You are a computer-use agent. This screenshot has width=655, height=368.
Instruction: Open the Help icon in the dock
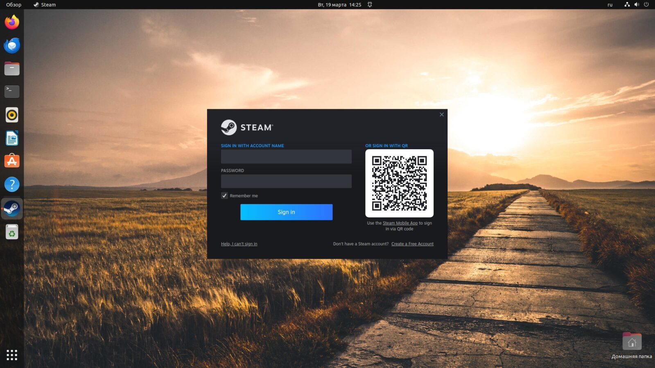click(x=12, y=184)
